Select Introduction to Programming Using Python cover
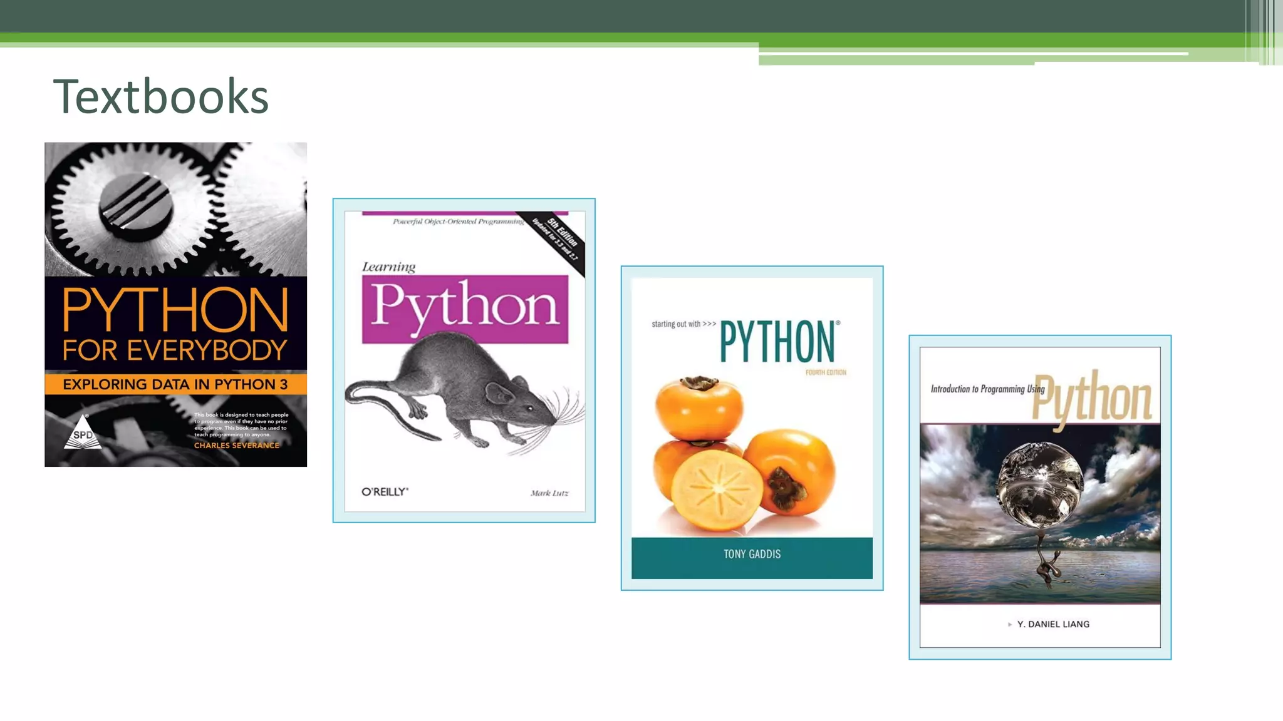The height and width of the screenshot is (721, 1283). coord(1040,498)
